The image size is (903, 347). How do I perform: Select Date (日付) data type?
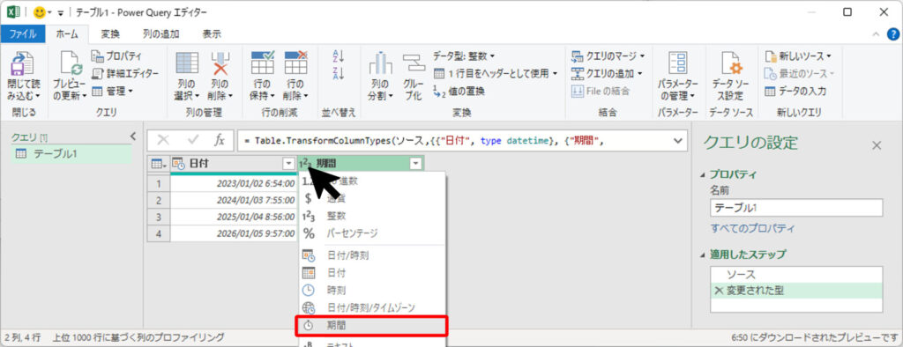(372, 273)
